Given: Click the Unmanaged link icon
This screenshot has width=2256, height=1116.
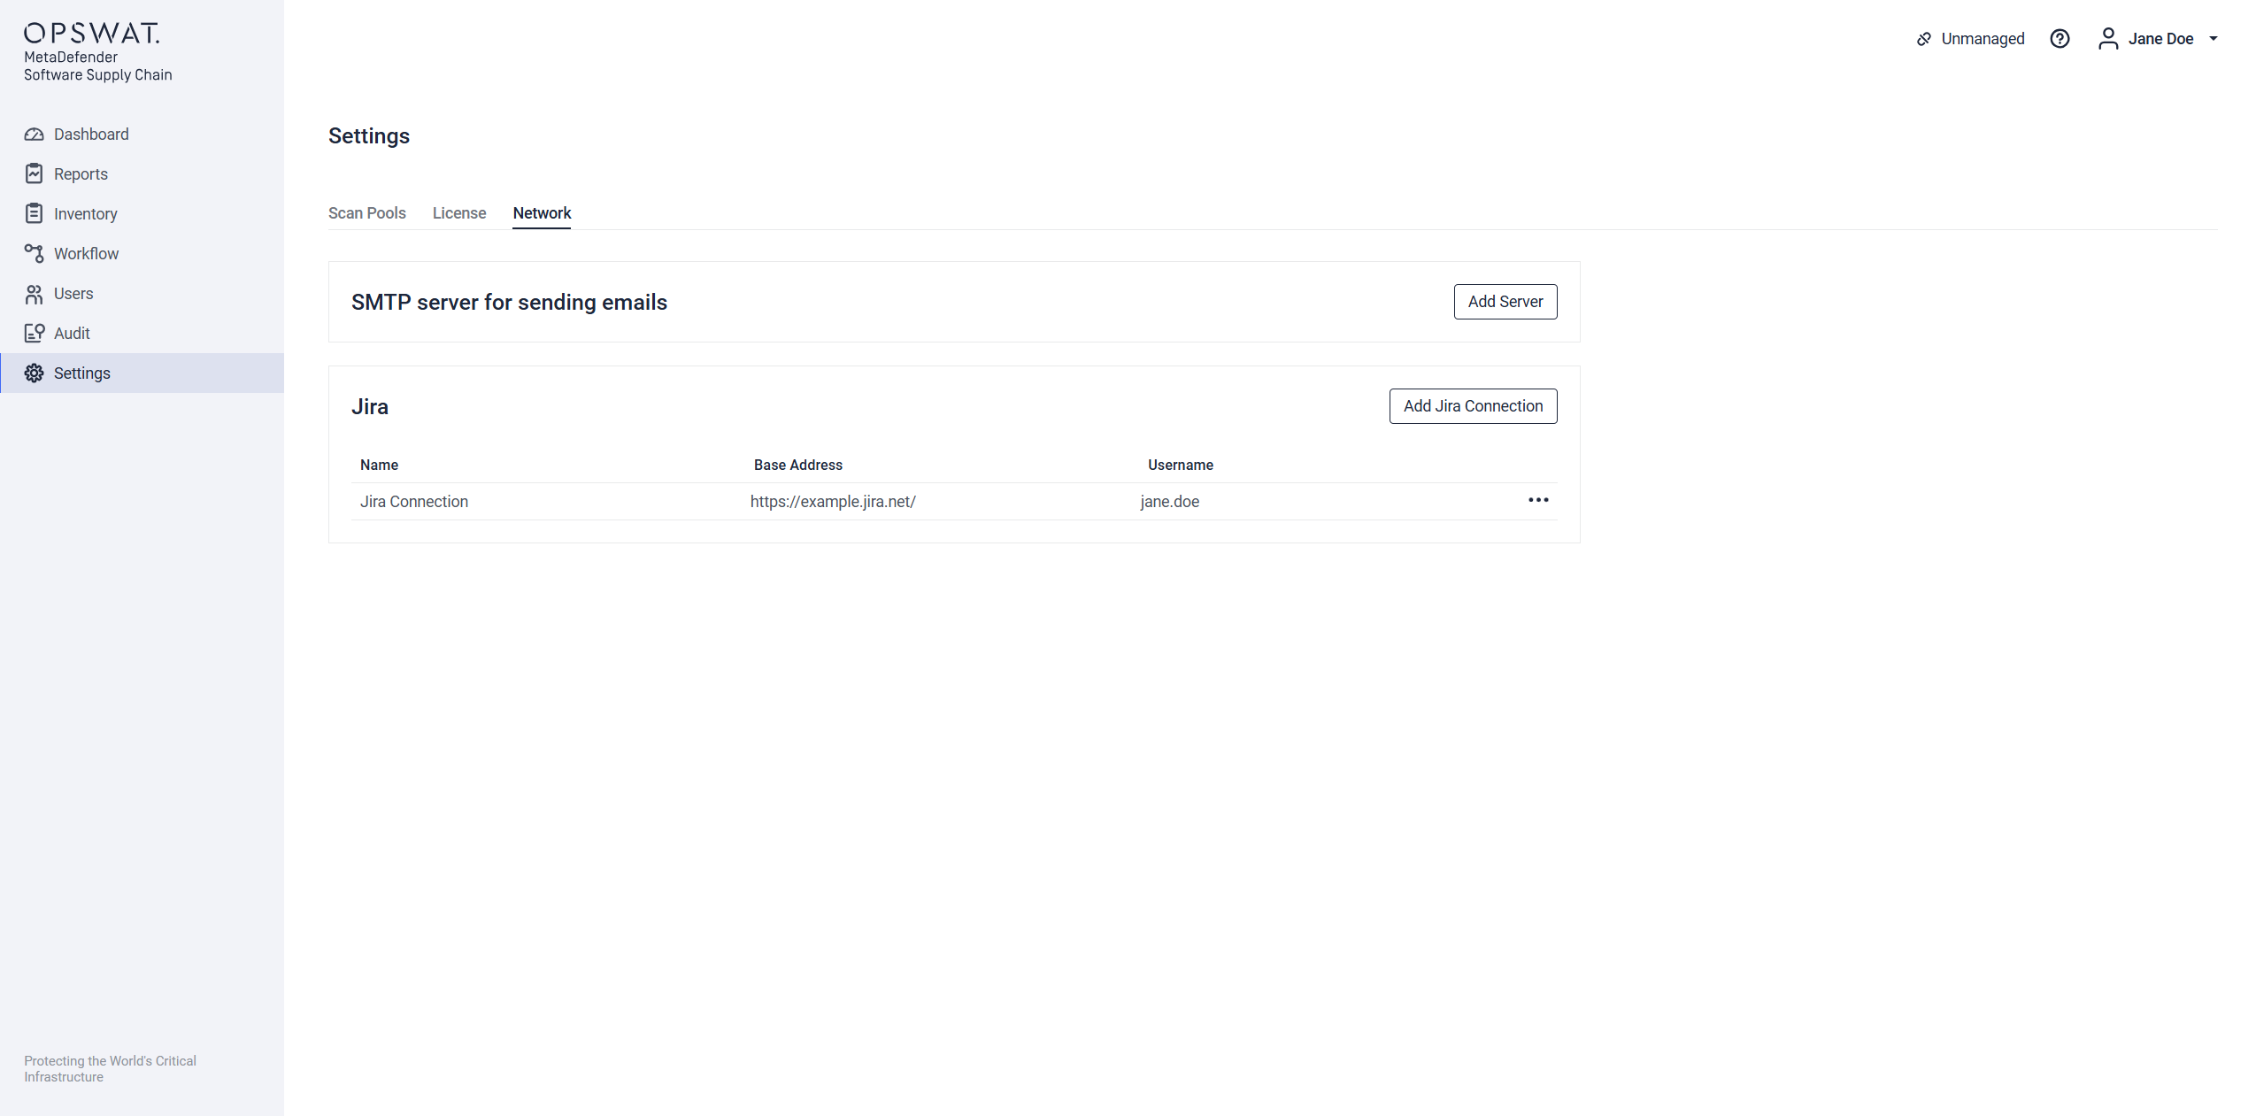Looking at the screenshot, I should click(1923, 39).
